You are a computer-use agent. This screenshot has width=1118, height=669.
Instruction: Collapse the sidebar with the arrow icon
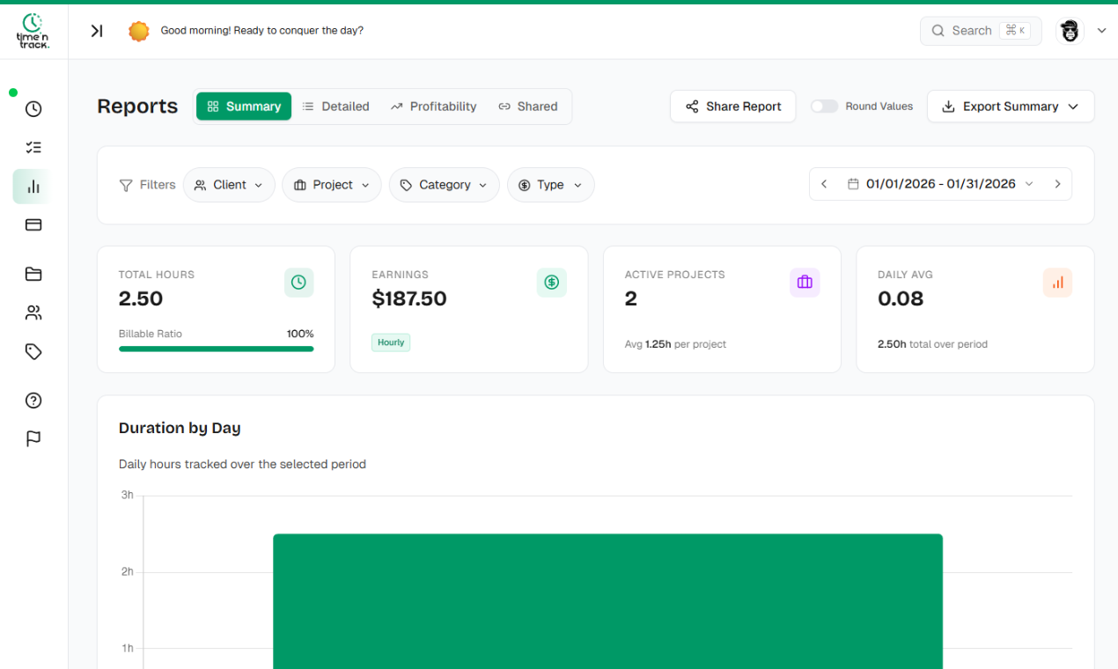click(x=97, y=30)
